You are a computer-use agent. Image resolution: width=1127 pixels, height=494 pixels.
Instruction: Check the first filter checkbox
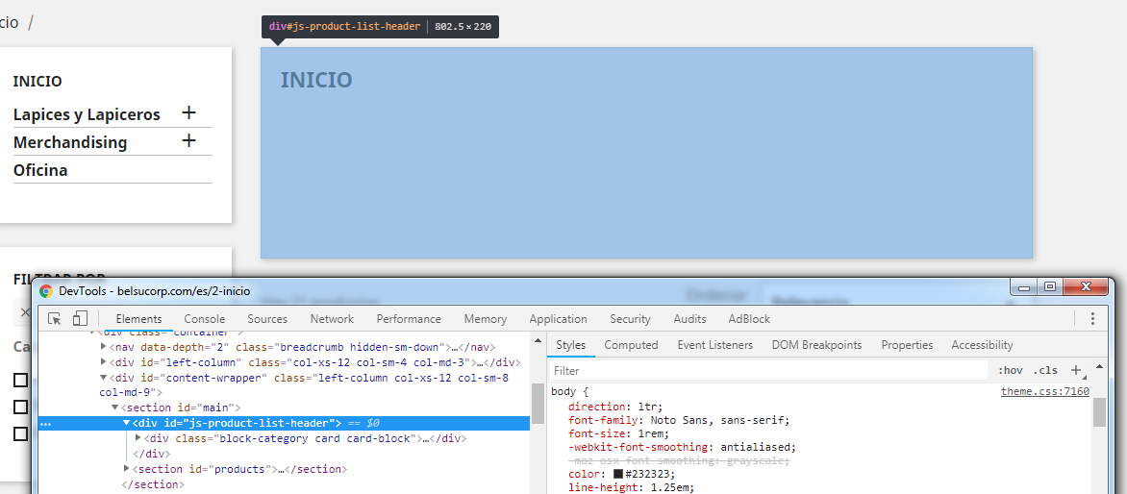click(21, 380)
